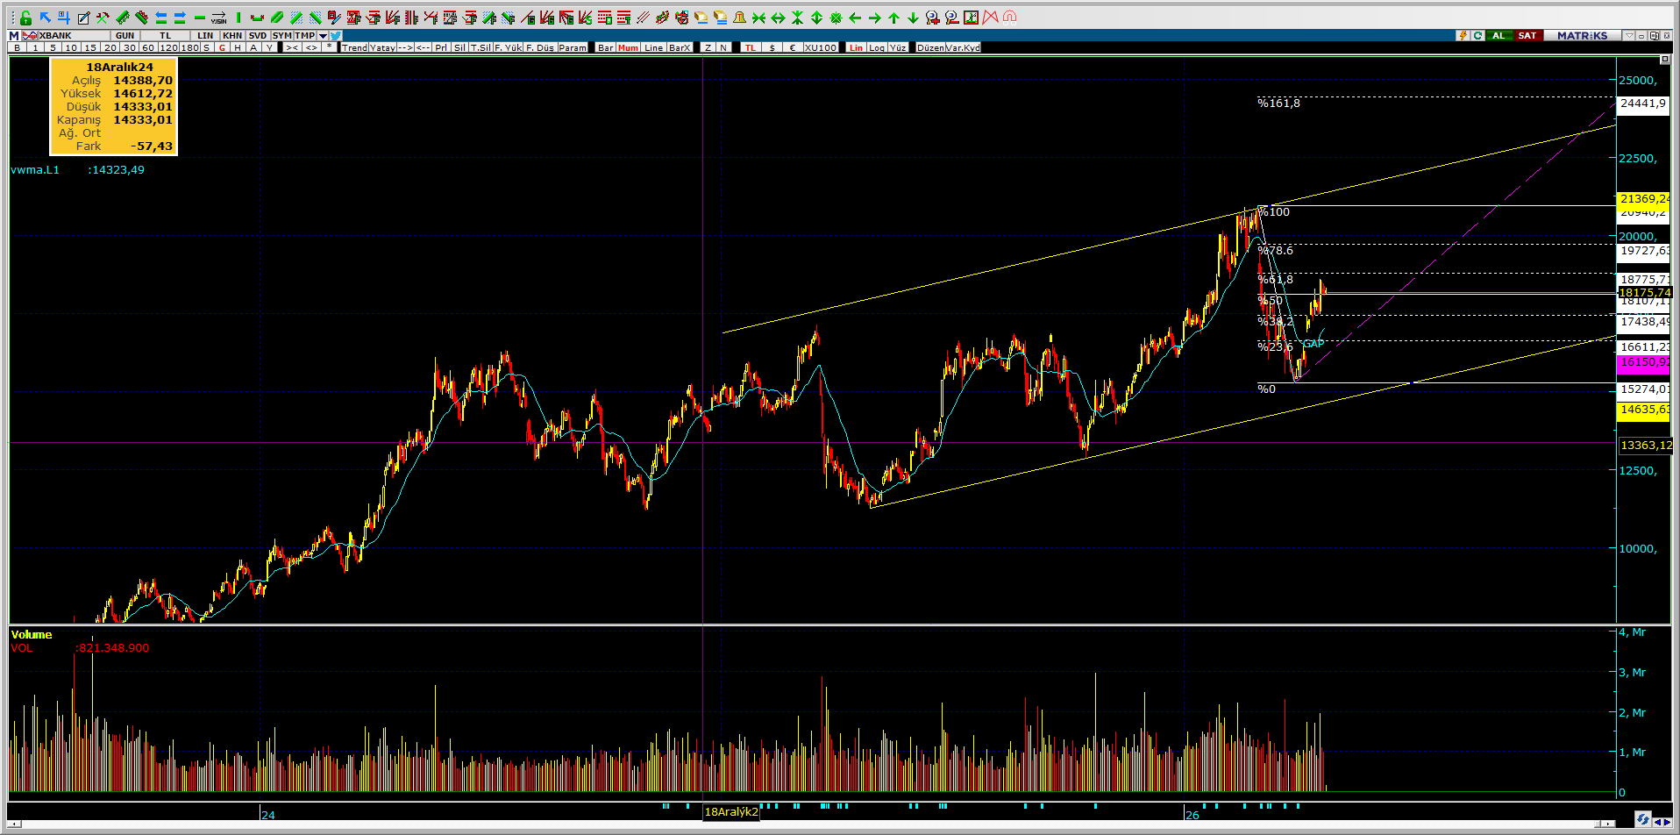
Task: Click the yellow alarm bell icon
Action: (739, 18)
